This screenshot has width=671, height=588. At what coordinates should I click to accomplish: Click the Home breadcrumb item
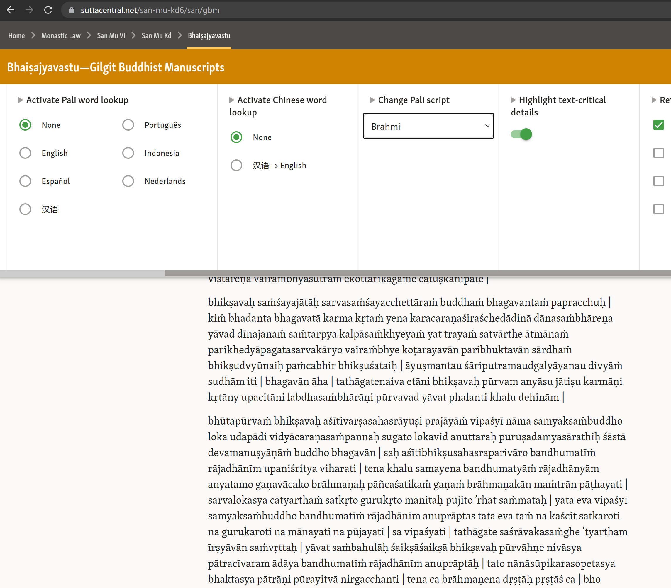16,35
